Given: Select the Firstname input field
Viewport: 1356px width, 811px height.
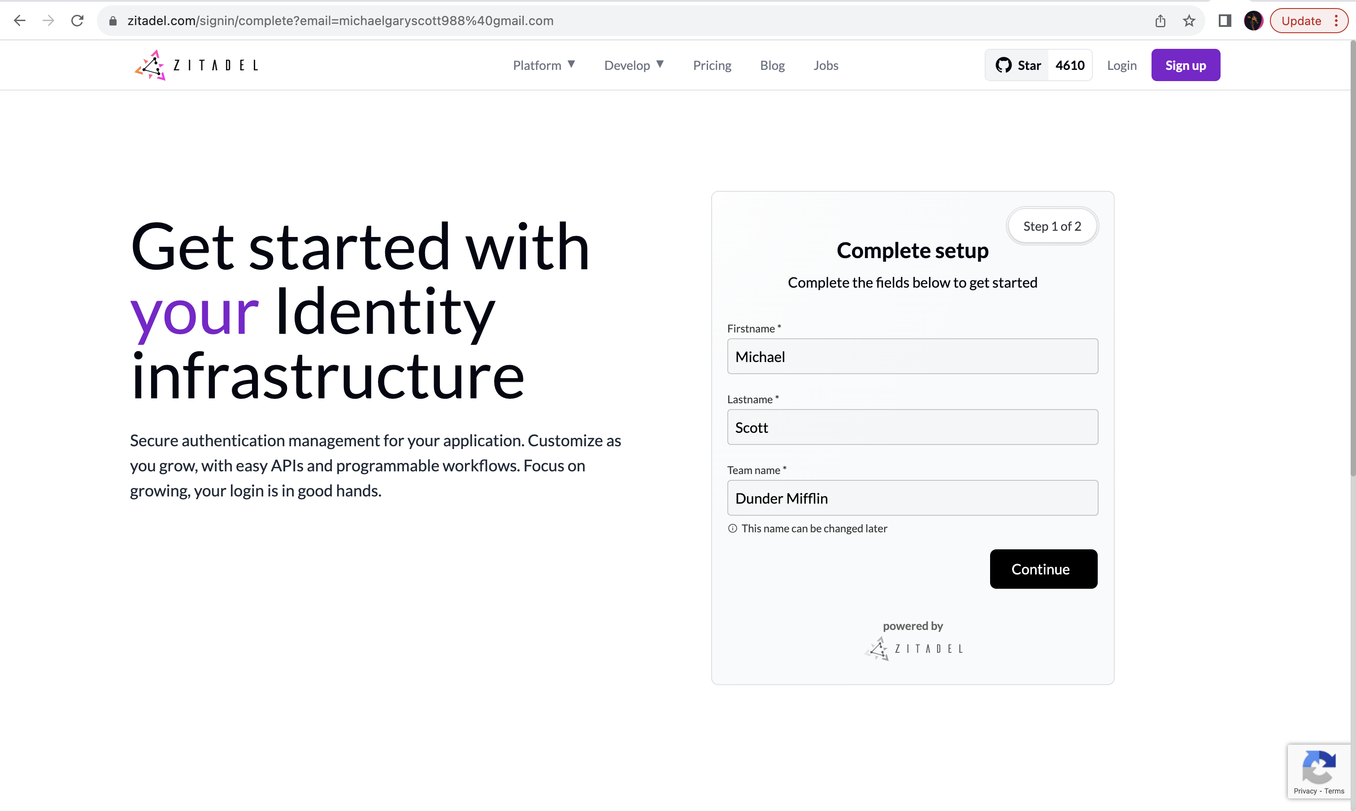Looking at the screenshot, I should click(x=912, y=356).
